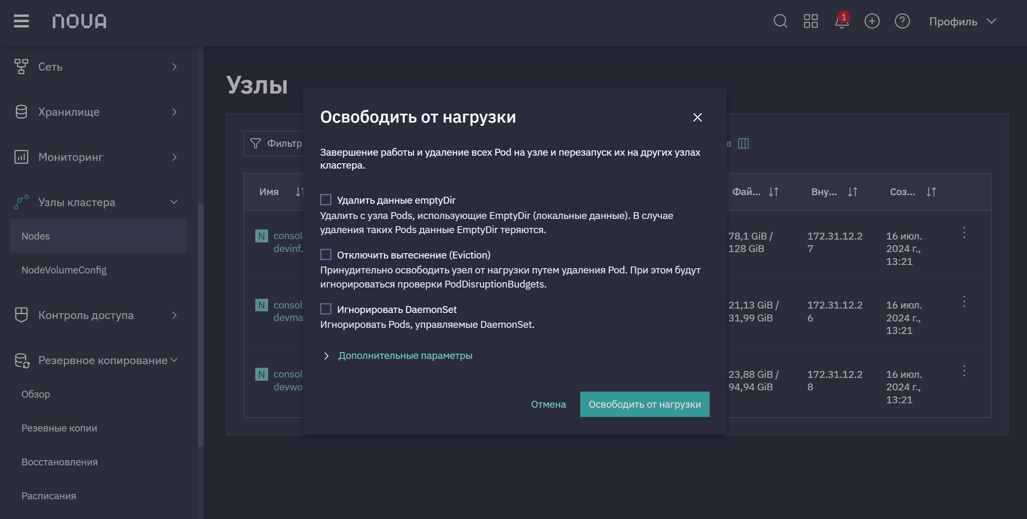Enable Удалить данные emptyDir checkbox
Screen dimensions: 1027x519
(x=326, y=200)
